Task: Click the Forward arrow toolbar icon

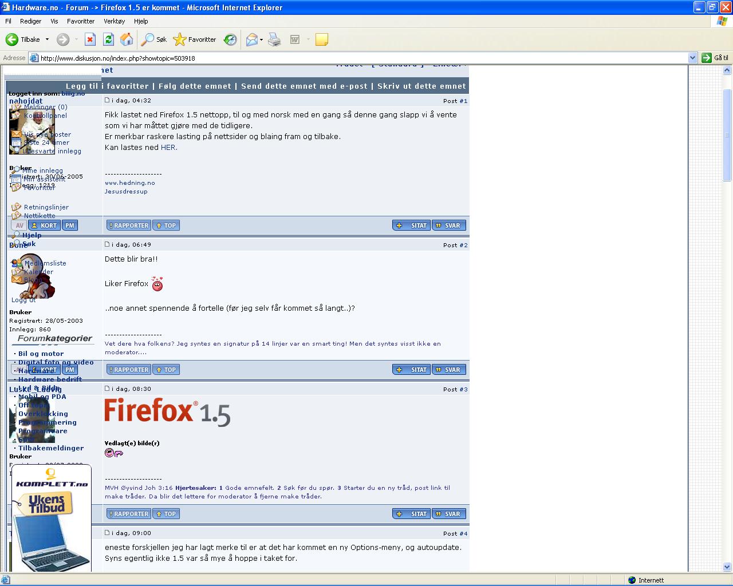Action: pyautogui.click(x=63, y=39)
